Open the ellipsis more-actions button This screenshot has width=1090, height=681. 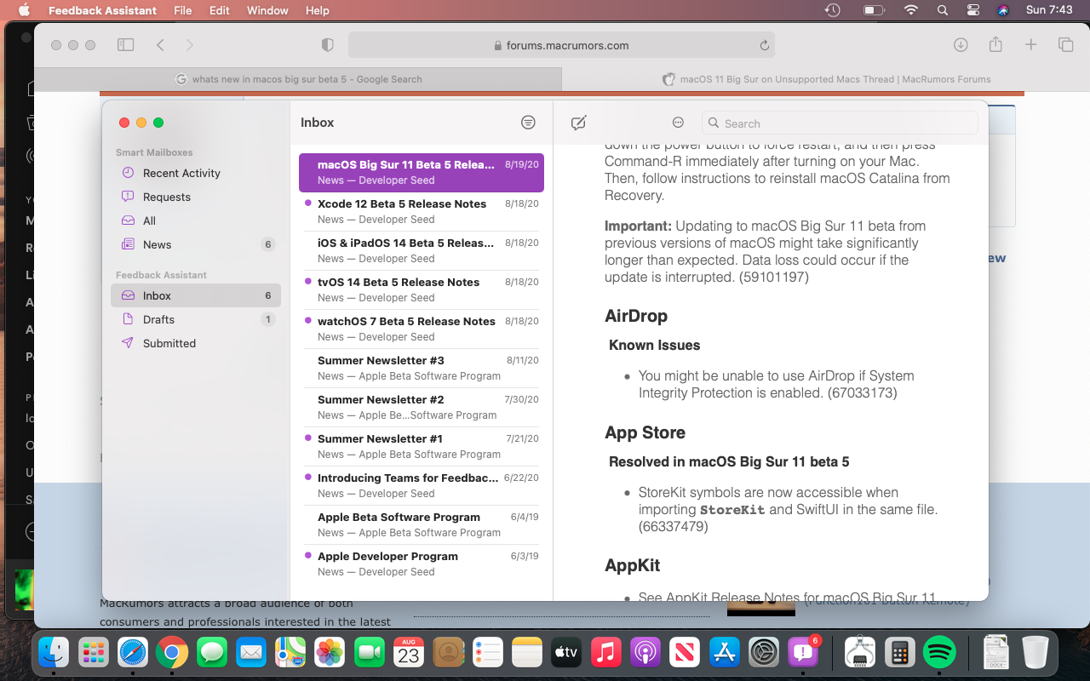(x=678, y=123)
